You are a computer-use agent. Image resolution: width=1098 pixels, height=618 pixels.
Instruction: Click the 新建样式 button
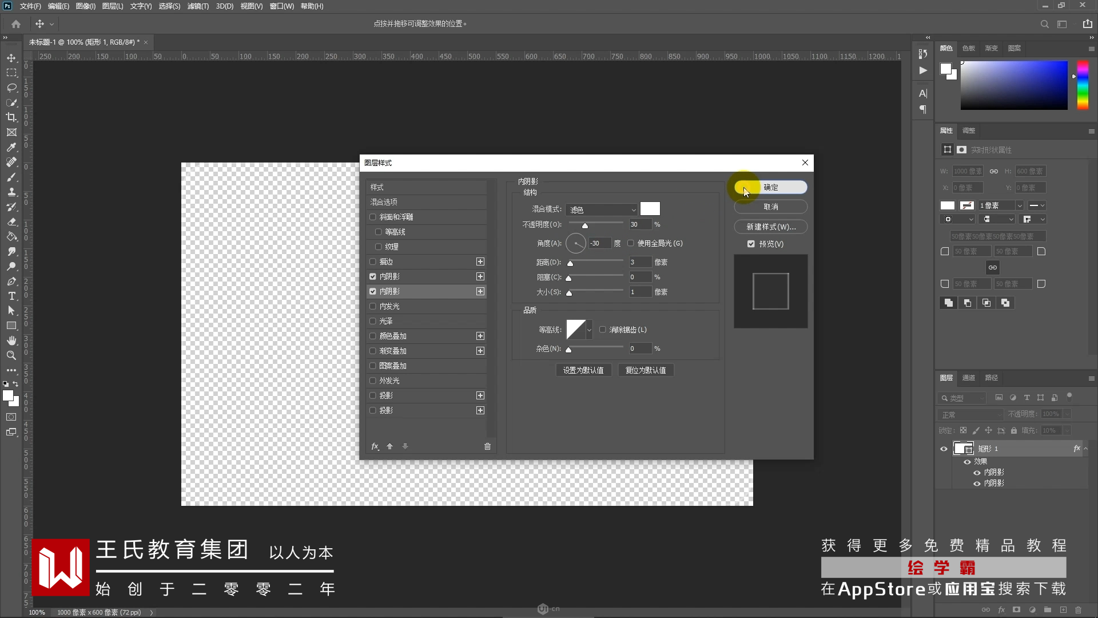770,227
